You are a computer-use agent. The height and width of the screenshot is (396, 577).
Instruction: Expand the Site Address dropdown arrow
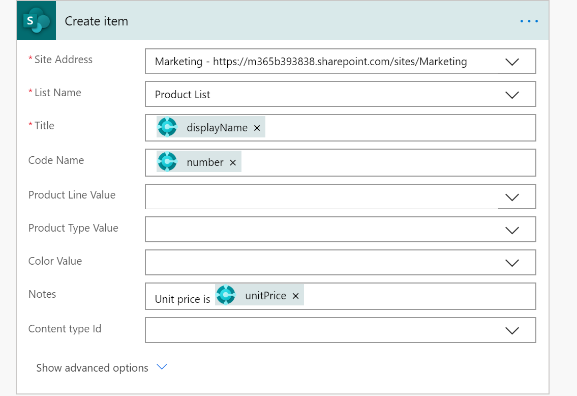tap(512, 62)
